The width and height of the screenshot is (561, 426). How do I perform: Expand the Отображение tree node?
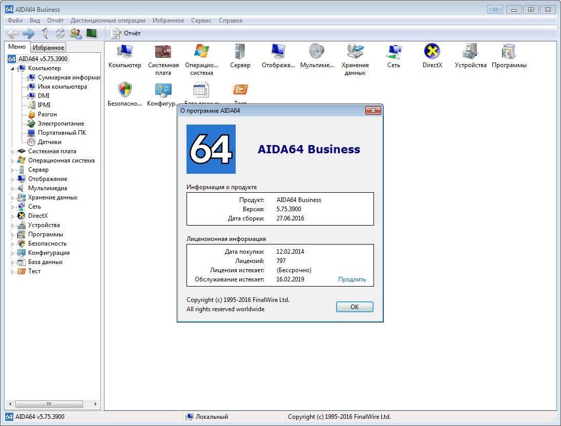(x=12, y=179)
